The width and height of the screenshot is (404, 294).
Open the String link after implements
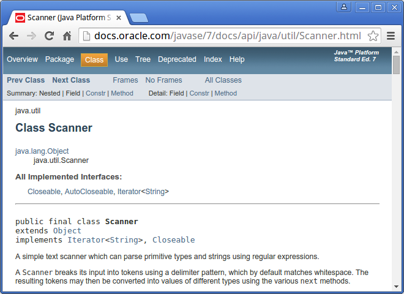tap(124, 240)
